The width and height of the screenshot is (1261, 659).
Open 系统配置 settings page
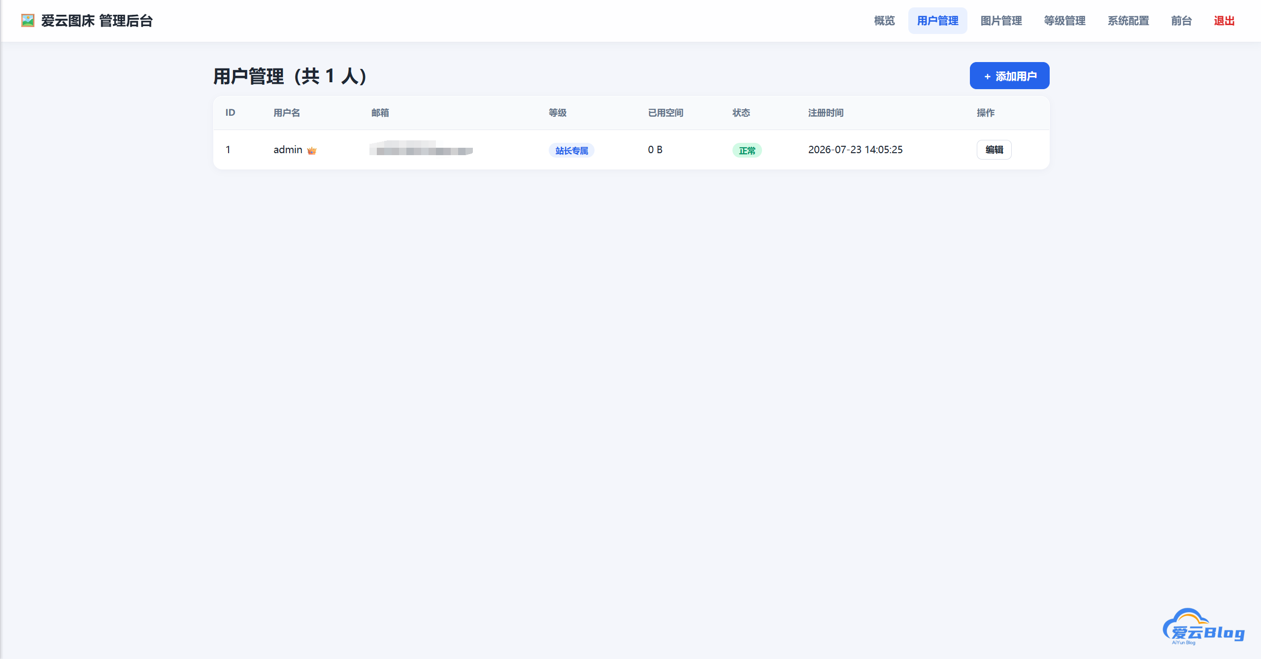click(x=1128, y=21)
